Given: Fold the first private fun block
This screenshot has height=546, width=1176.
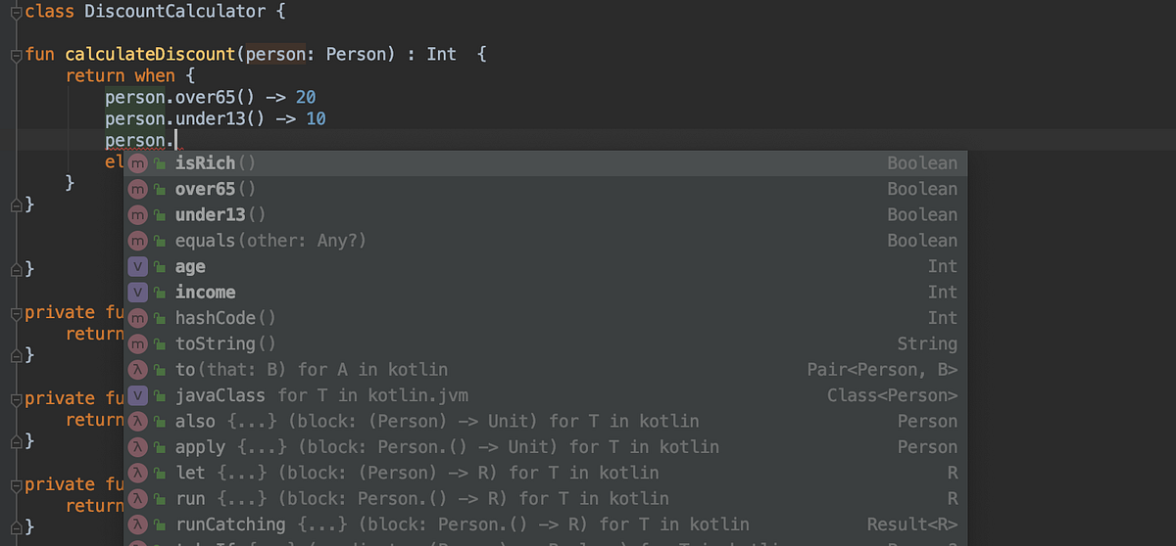Looking at the screenshot, I should tap(15, 313).
